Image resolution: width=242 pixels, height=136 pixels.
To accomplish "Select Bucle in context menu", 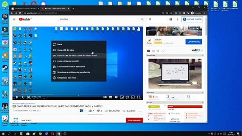I will (x=79, y=45).
